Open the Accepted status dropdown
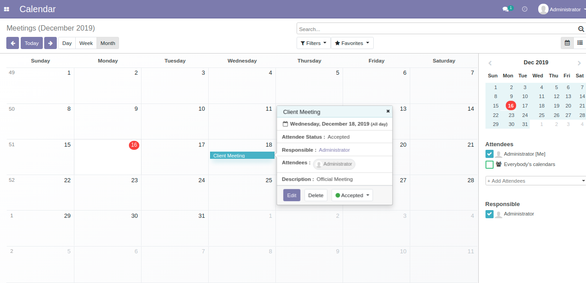586x283 pixels. (352, 195)
